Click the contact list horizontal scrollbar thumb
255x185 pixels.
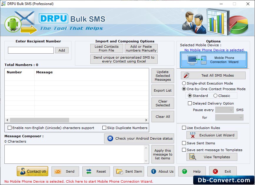pos(39,120)
